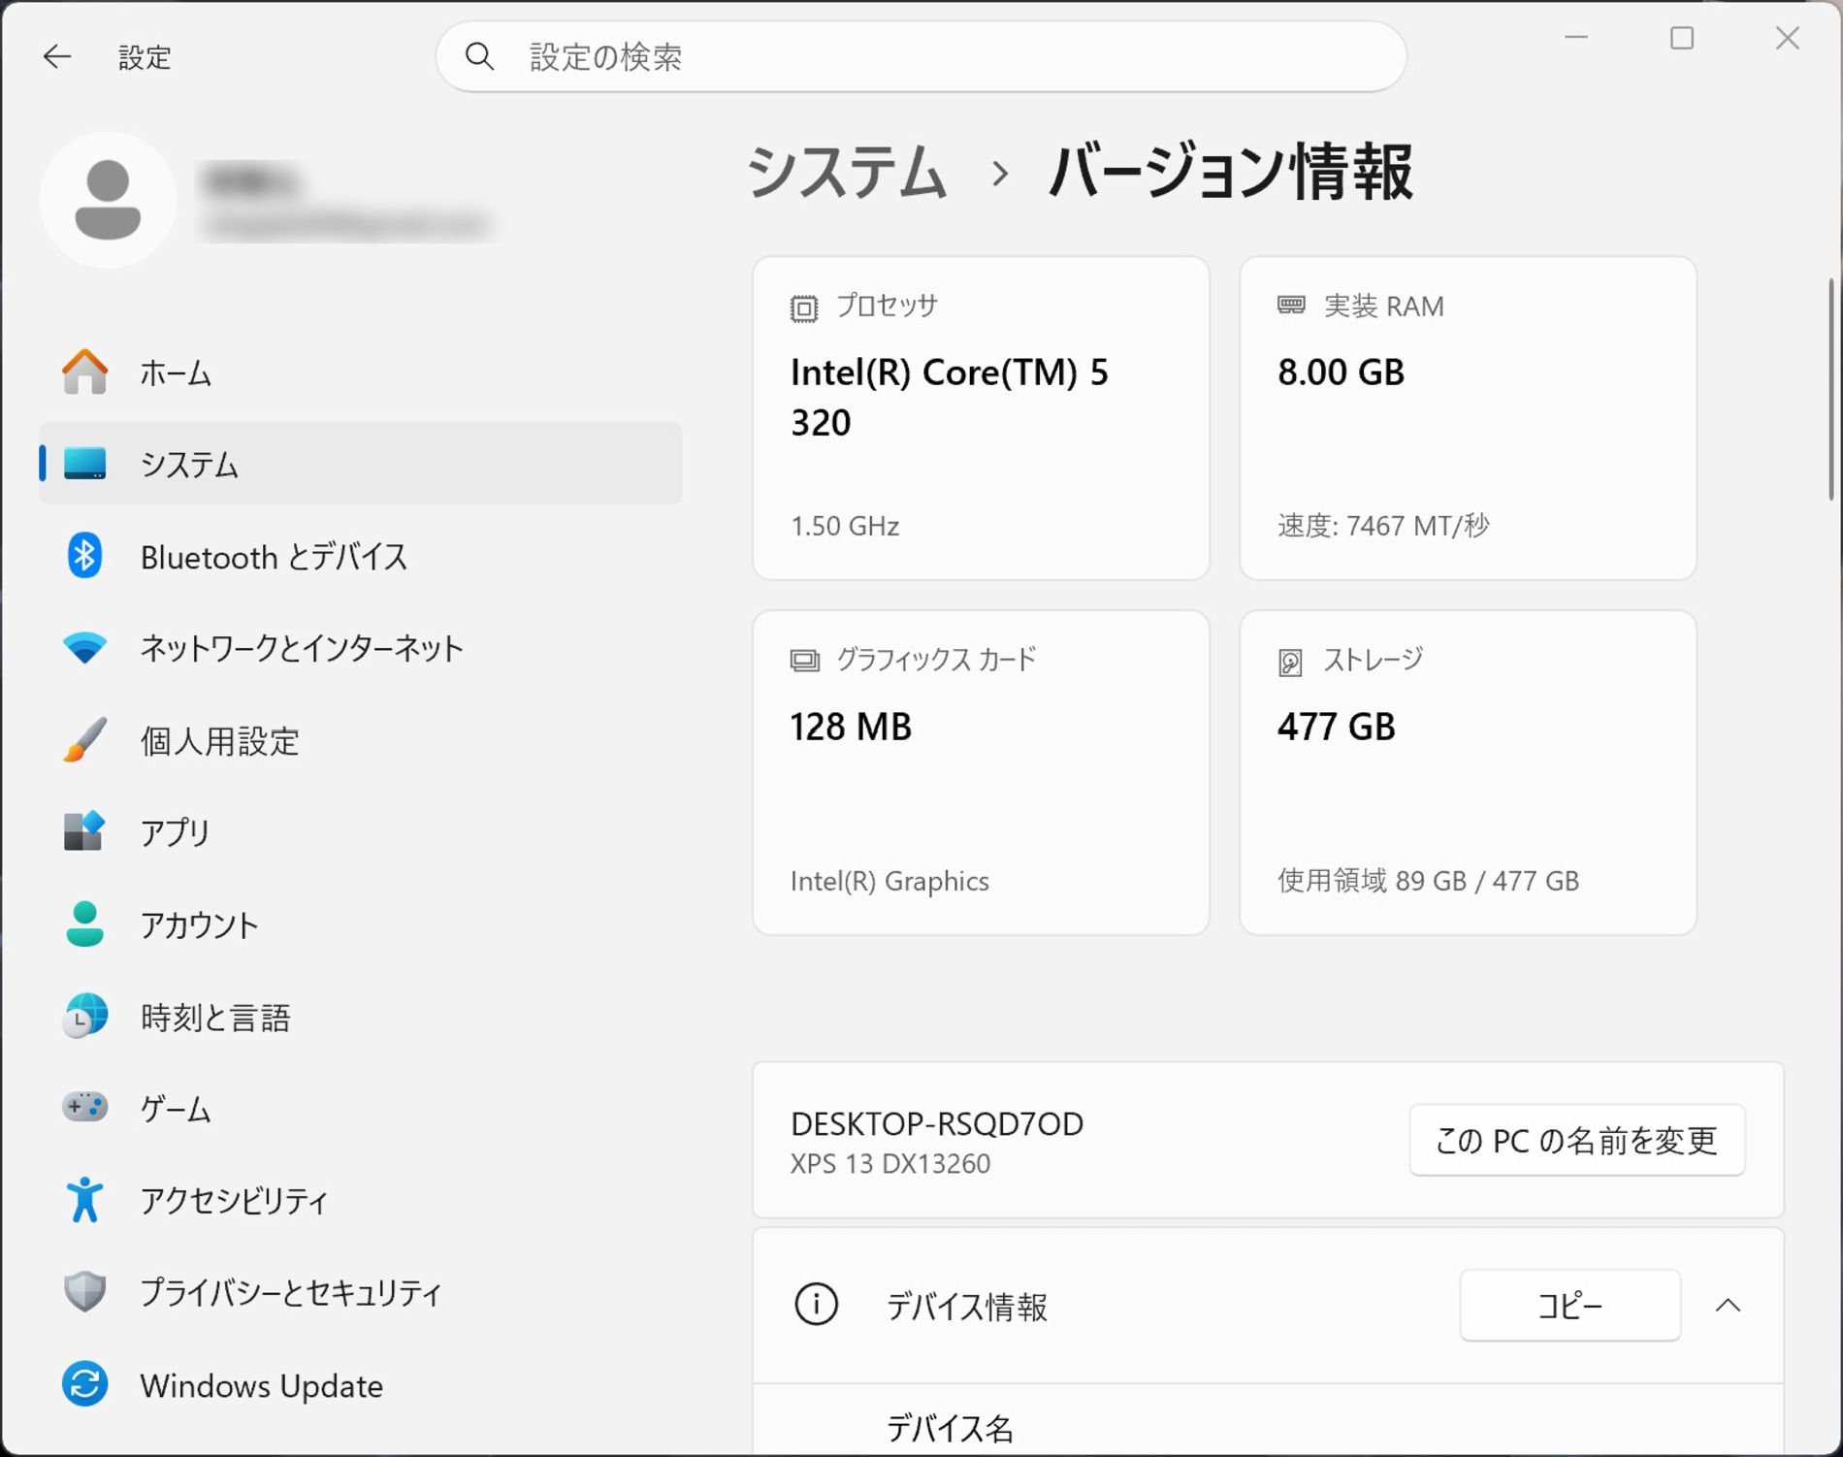
Task: Go to 個人用設定 page
Action: click(x=360, y=740)
